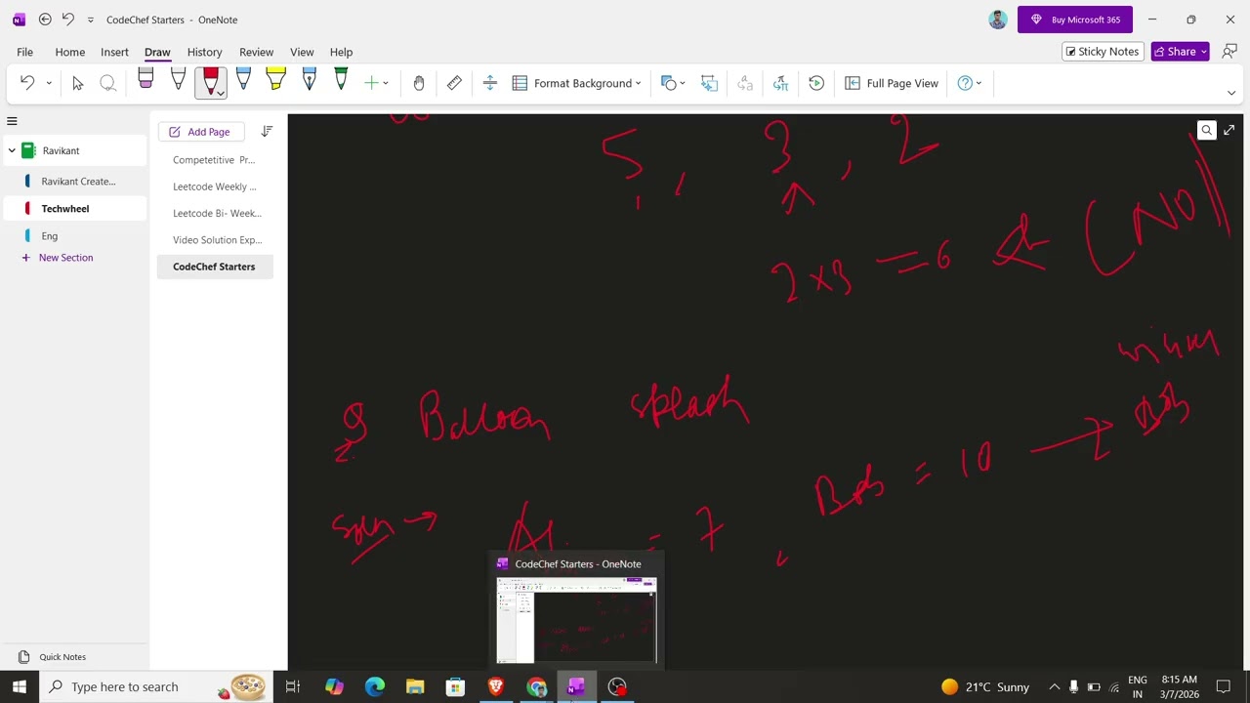
Task: Select the green pen
Action: (341, 81)
